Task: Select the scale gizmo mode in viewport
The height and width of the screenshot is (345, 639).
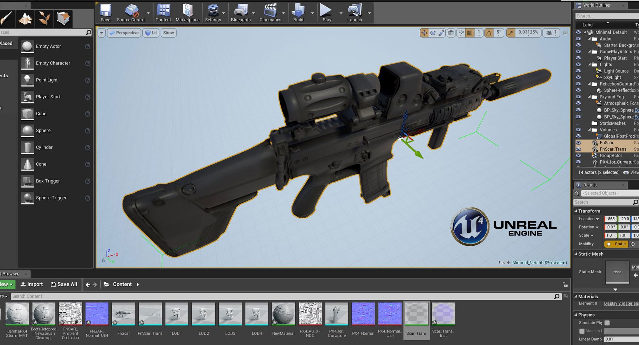Action: click(x=441, y=33)
